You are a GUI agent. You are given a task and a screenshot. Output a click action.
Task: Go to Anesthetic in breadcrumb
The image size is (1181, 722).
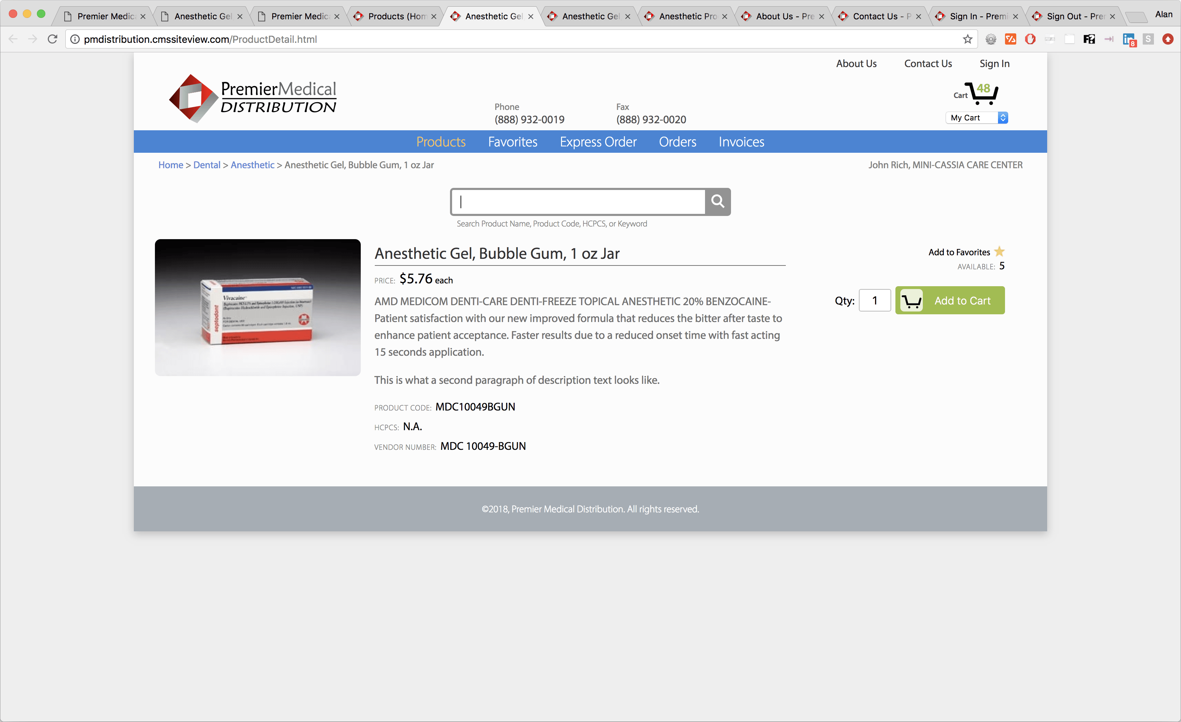252,165
